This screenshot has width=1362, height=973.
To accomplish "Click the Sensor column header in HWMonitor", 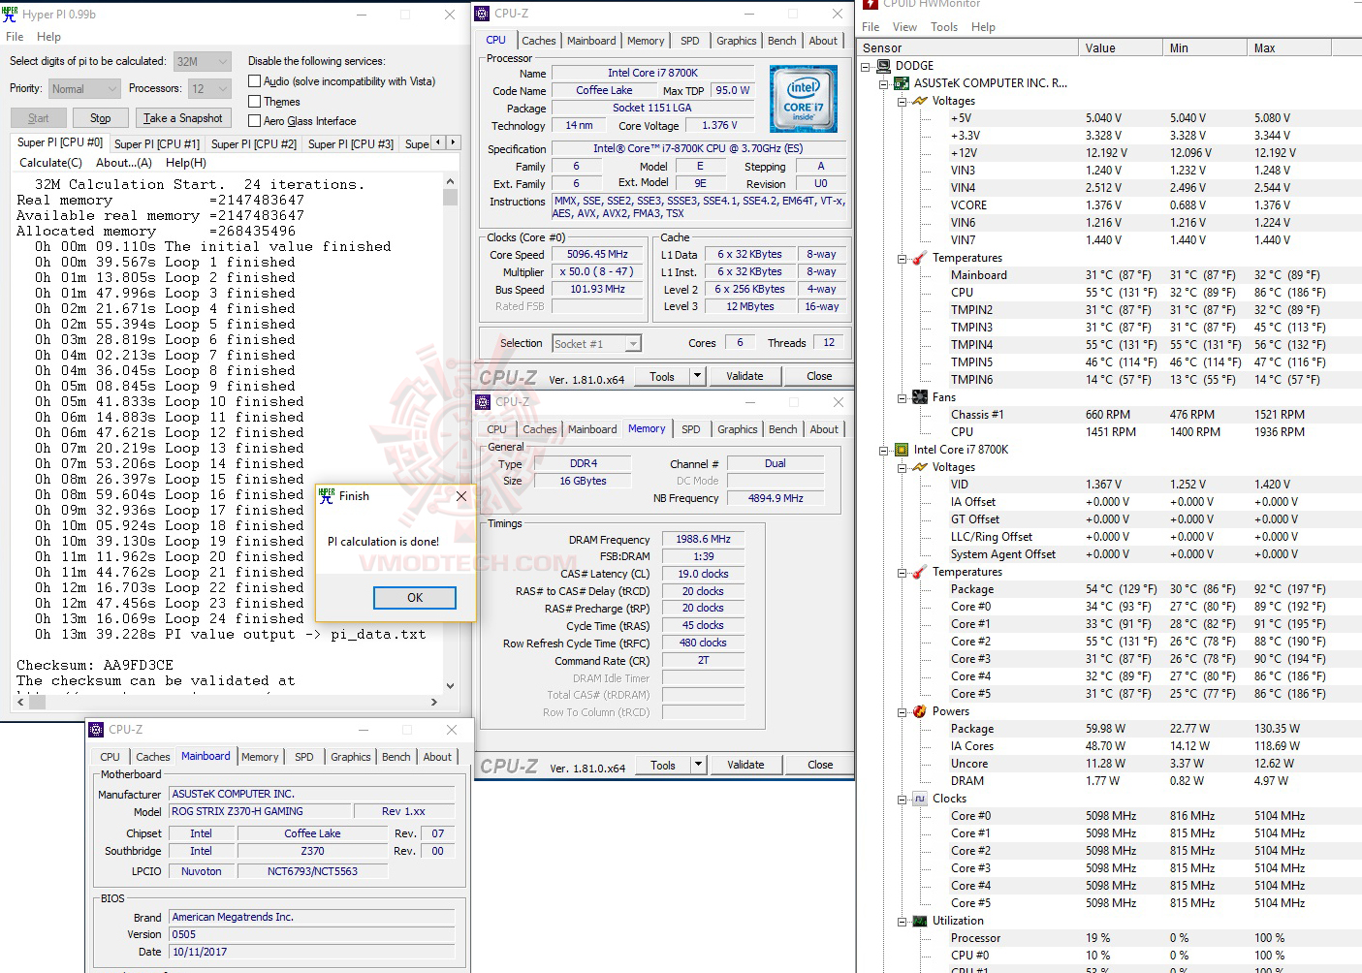I will click(x=968, y=47).
